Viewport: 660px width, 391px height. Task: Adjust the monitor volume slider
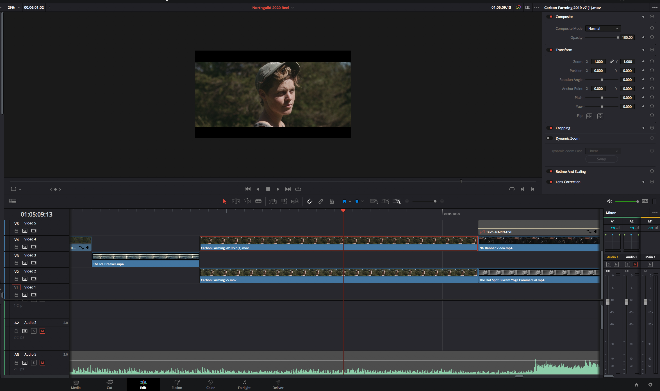click(627, 201)
